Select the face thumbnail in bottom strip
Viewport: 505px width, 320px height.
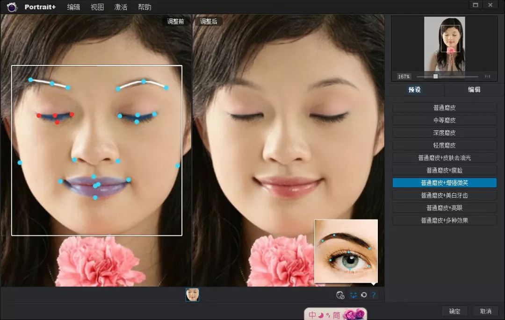192,295
